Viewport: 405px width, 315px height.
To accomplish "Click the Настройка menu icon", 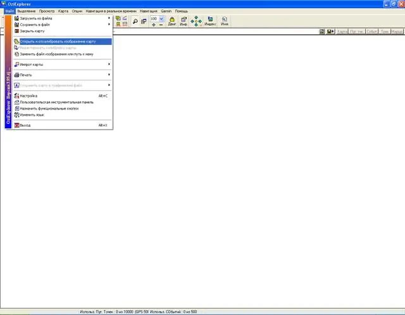I will point(16,96).
